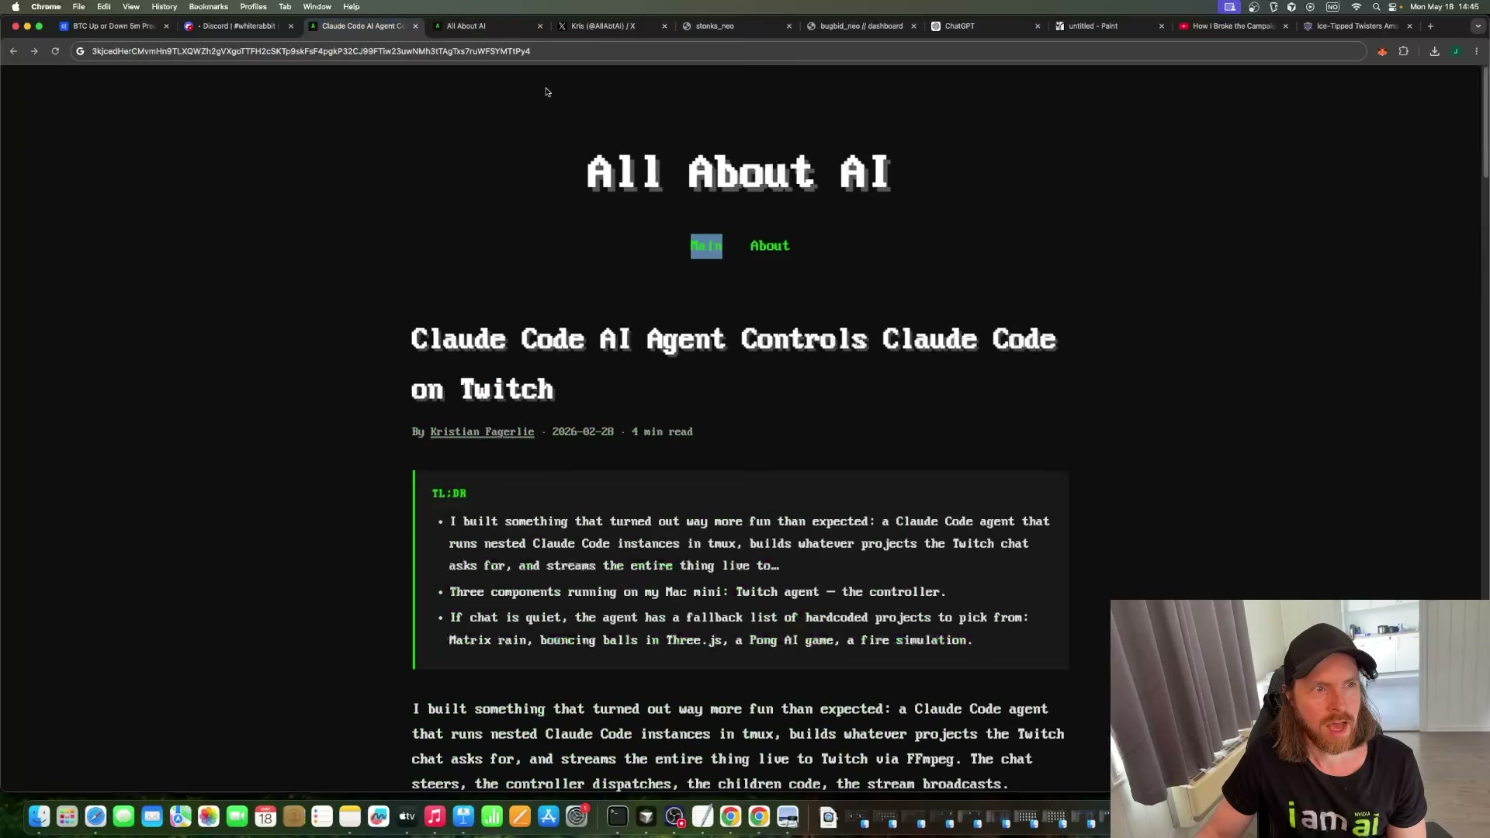Open Launchpad from the Dock
Screen dimensions: 1490x838
pyautogui.click(x=68, y=816)
